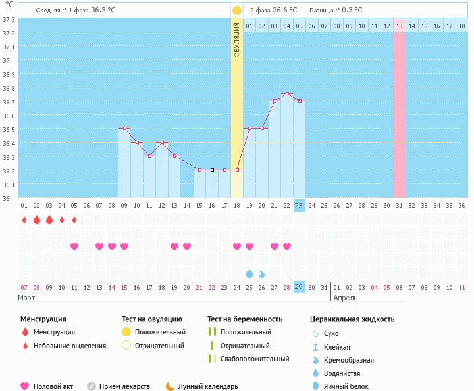Click the Слабоположительный pregnancy test icon
The height and width of the screenshot is (391, 474).
point(212,359)
